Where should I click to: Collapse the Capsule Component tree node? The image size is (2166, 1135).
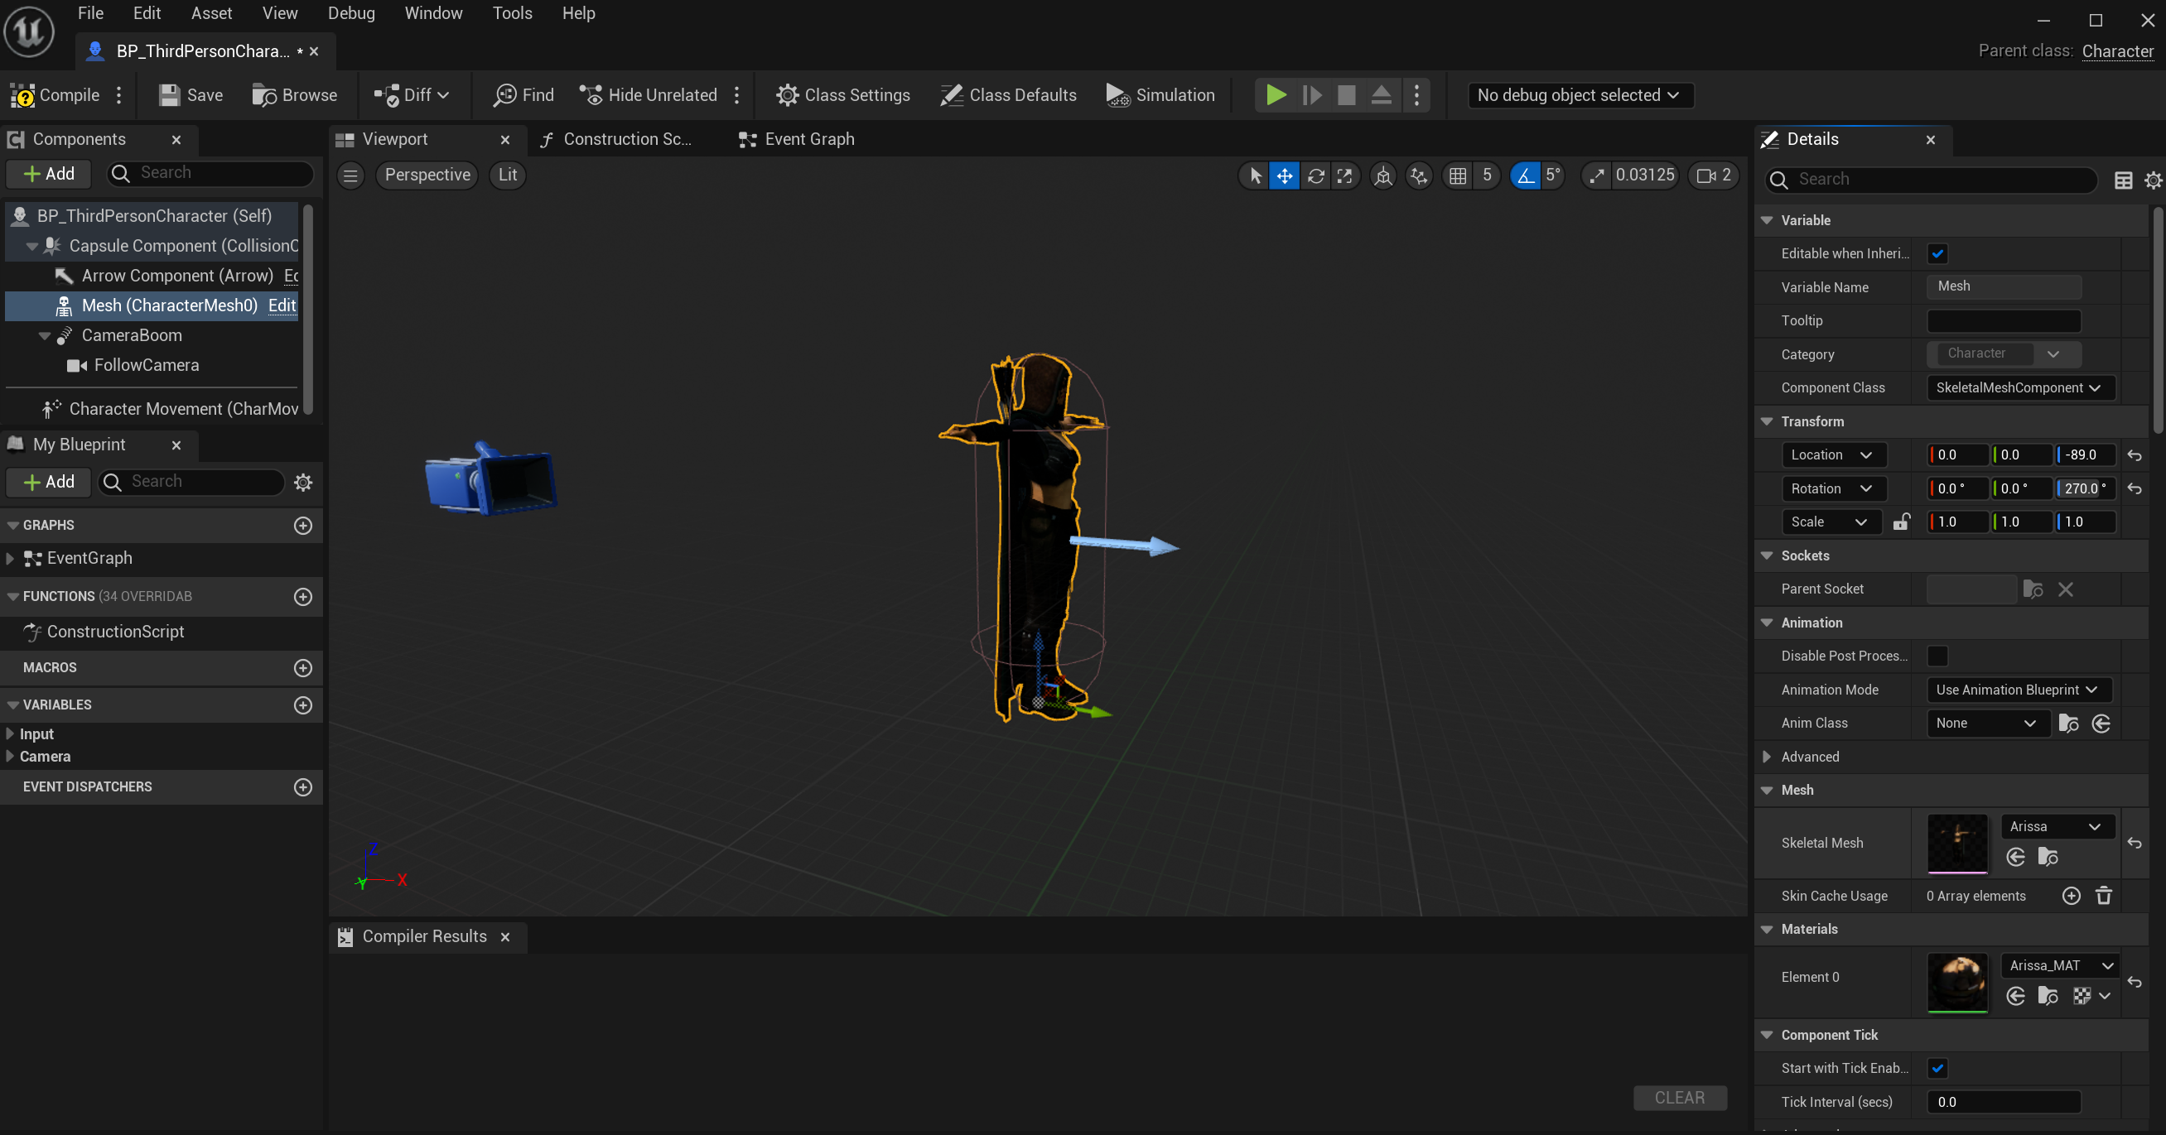[x=32, y=246]
